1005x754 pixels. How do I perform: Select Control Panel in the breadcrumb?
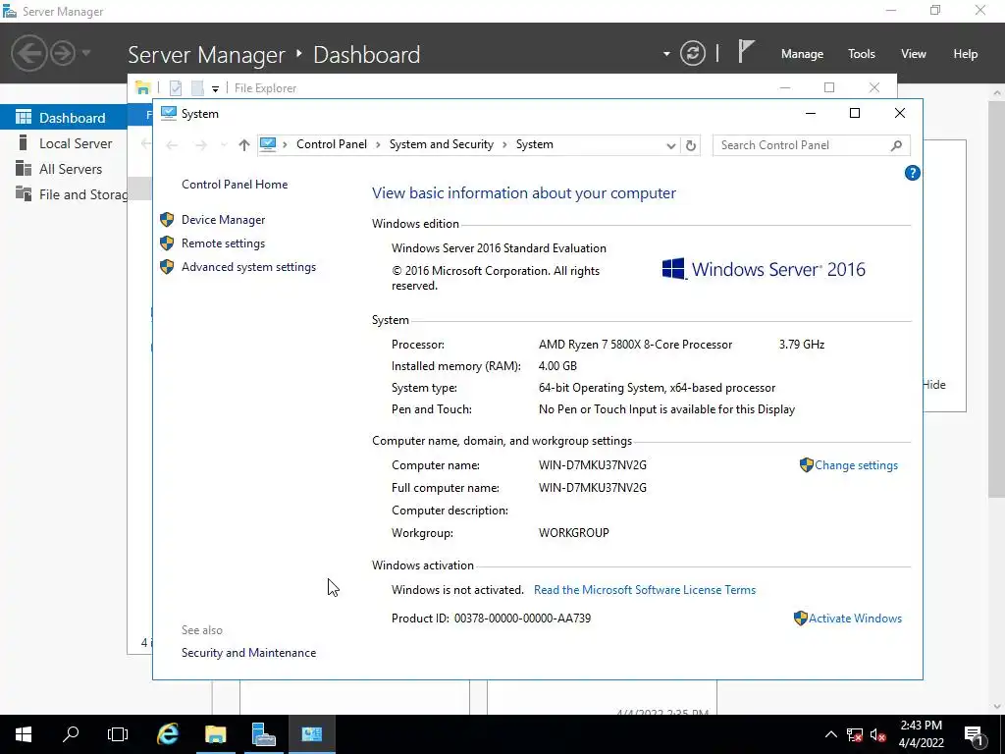coord(332,144)
